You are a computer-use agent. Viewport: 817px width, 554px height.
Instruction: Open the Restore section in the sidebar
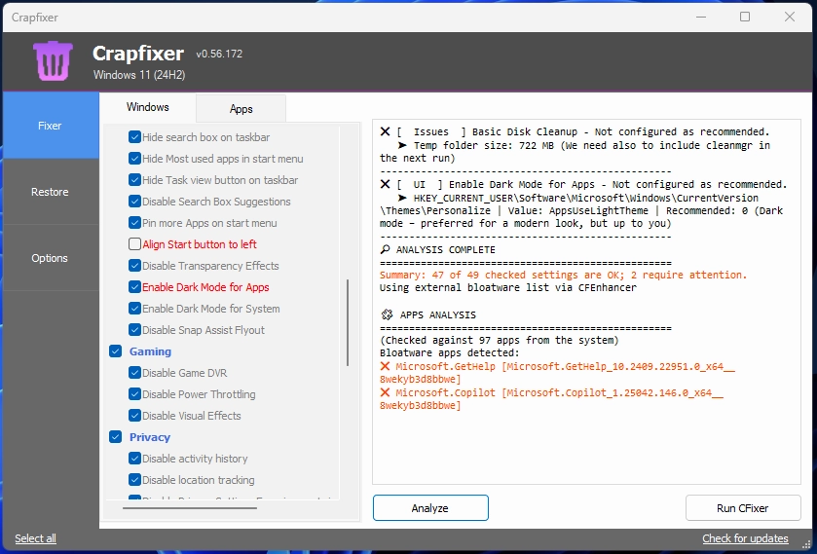click(51, 192)
